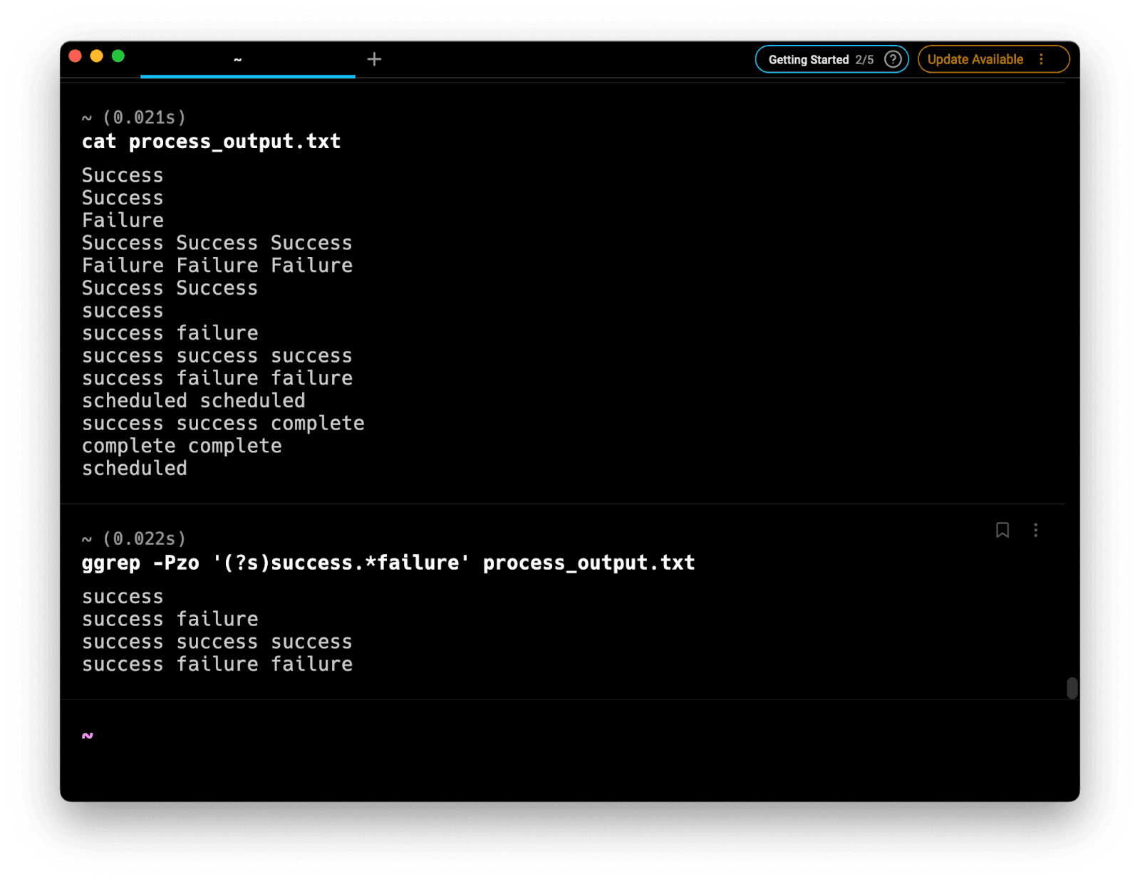Click the 'success success complete' output line
Image resolution: width=1140 pixels, height=881 pixels.
222,424
